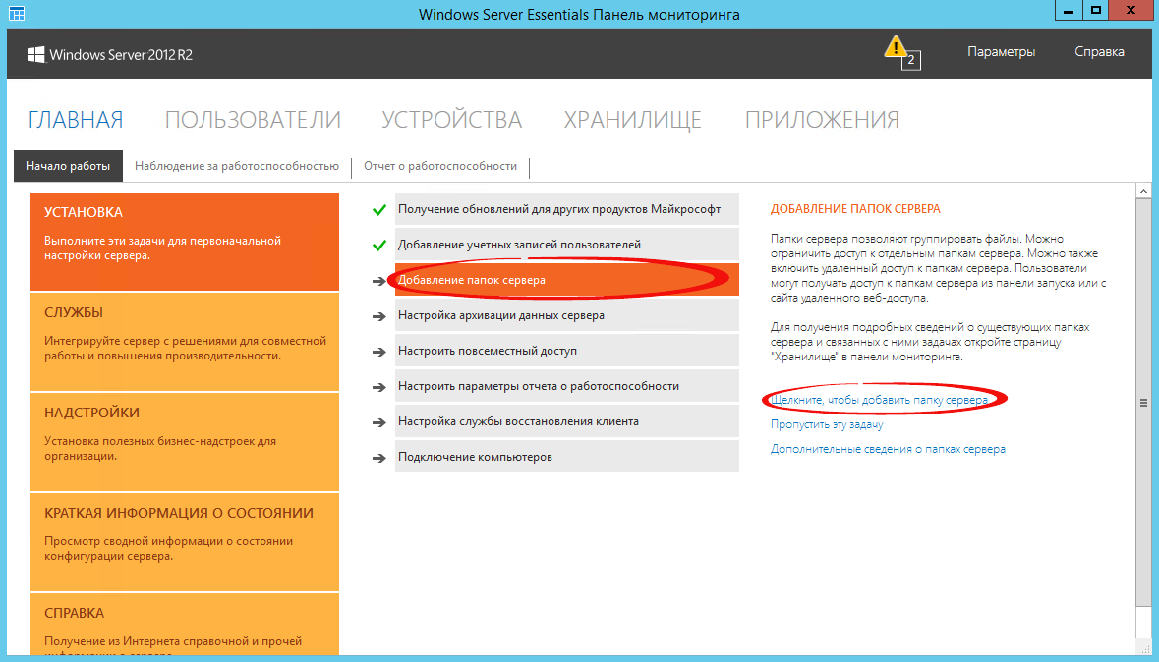This screenshot has height=662, width=1159.
Task: Click the 'Windows Server 2012 R2' logo text
Action: click(x=121, y=55)
